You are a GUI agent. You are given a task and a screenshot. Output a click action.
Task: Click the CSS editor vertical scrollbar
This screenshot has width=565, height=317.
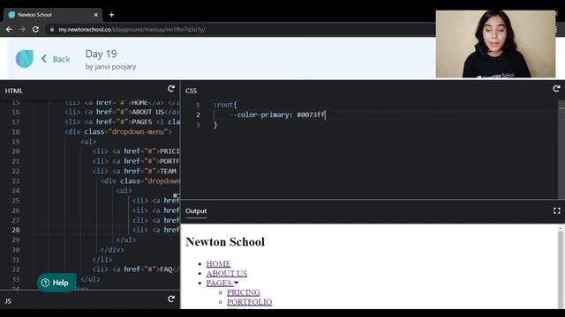561,150
